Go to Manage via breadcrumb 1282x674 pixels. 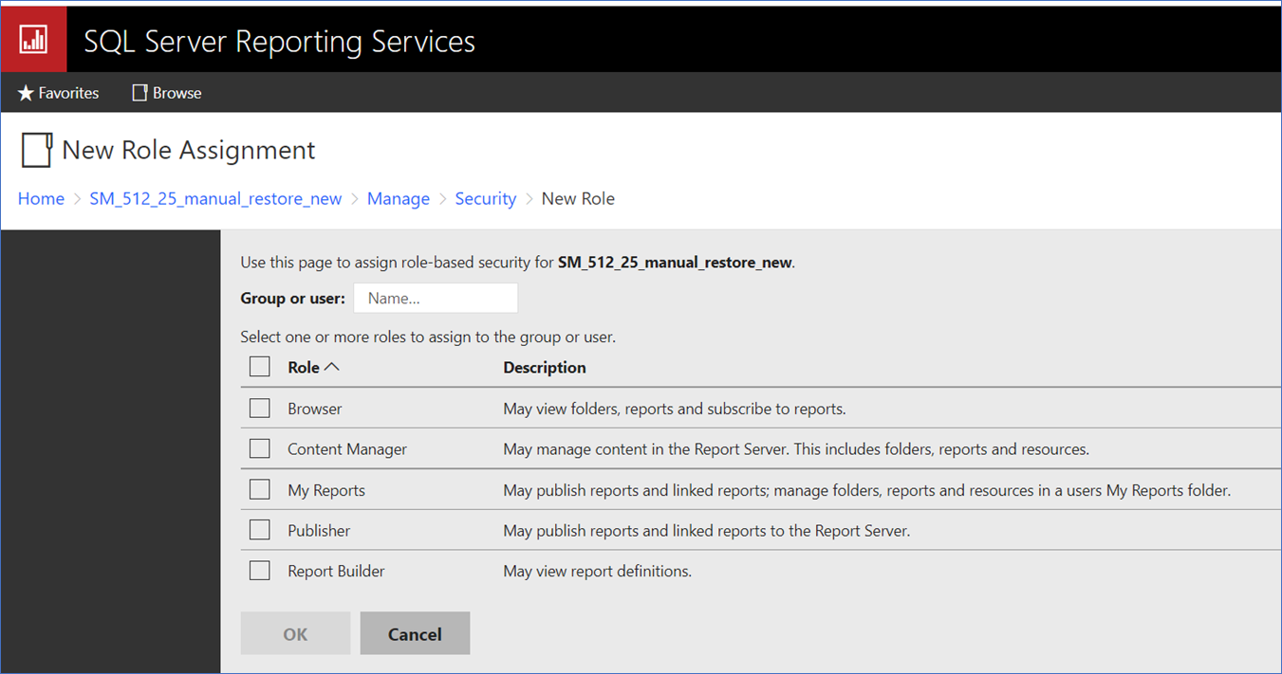coord(398,198)
